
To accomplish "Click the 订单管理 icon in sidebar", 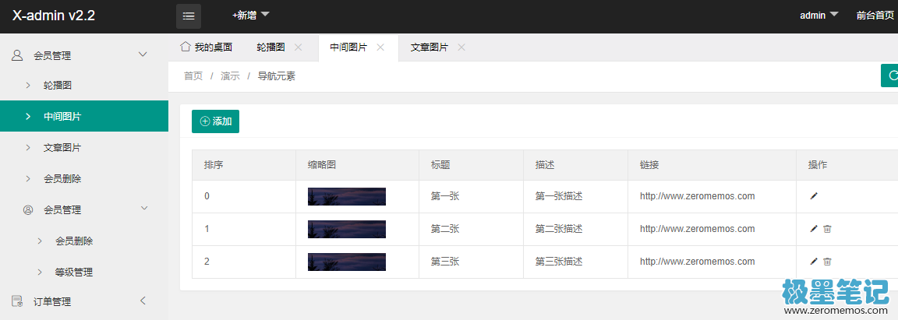I will pos(17,301).
